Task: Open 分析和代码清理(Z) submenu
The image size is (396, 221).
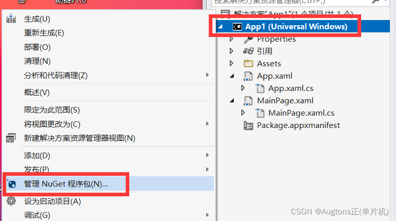Action: coord(56,76)
